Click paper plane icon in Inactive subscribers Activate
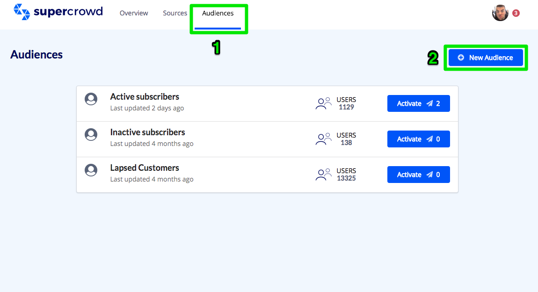 [429, 139]
